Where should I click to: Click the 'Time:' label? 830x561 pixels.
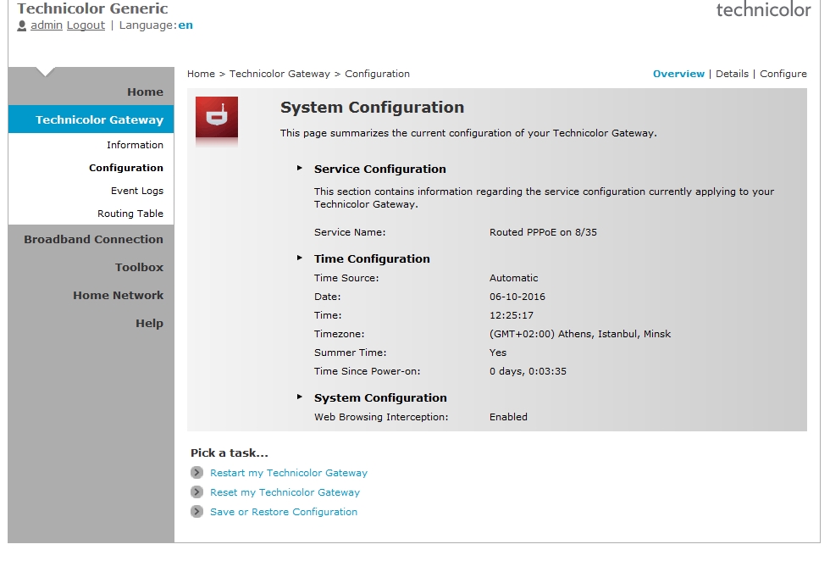tap(329, 315)
